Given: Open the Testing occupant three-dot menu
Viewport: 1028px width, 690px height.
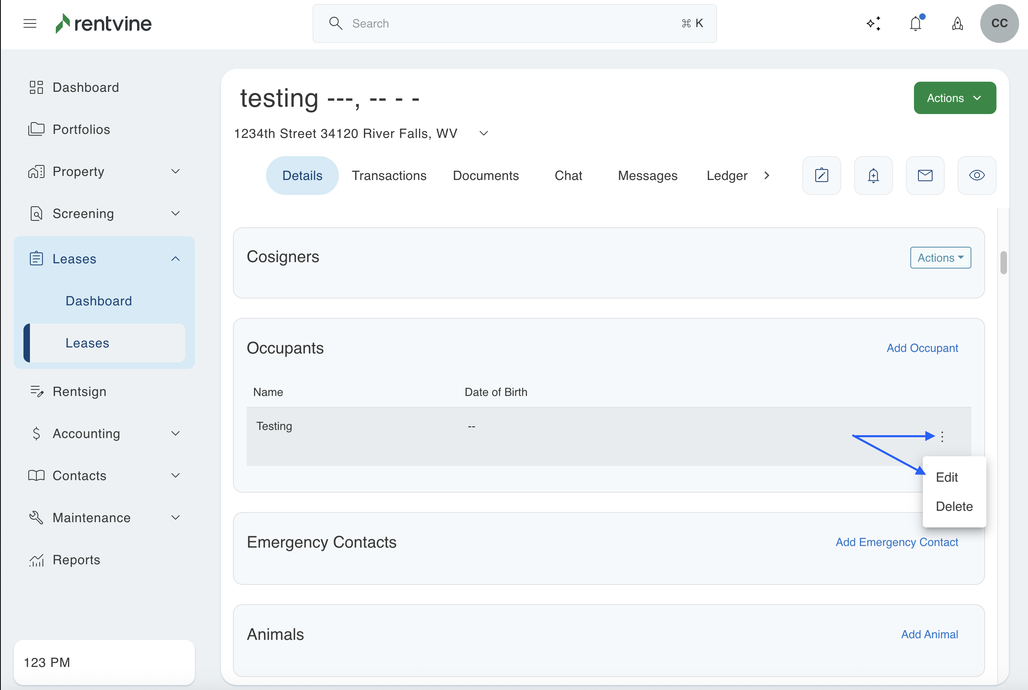Looking at the screenshot, I should pyautogui.click(x=942, y=436).
